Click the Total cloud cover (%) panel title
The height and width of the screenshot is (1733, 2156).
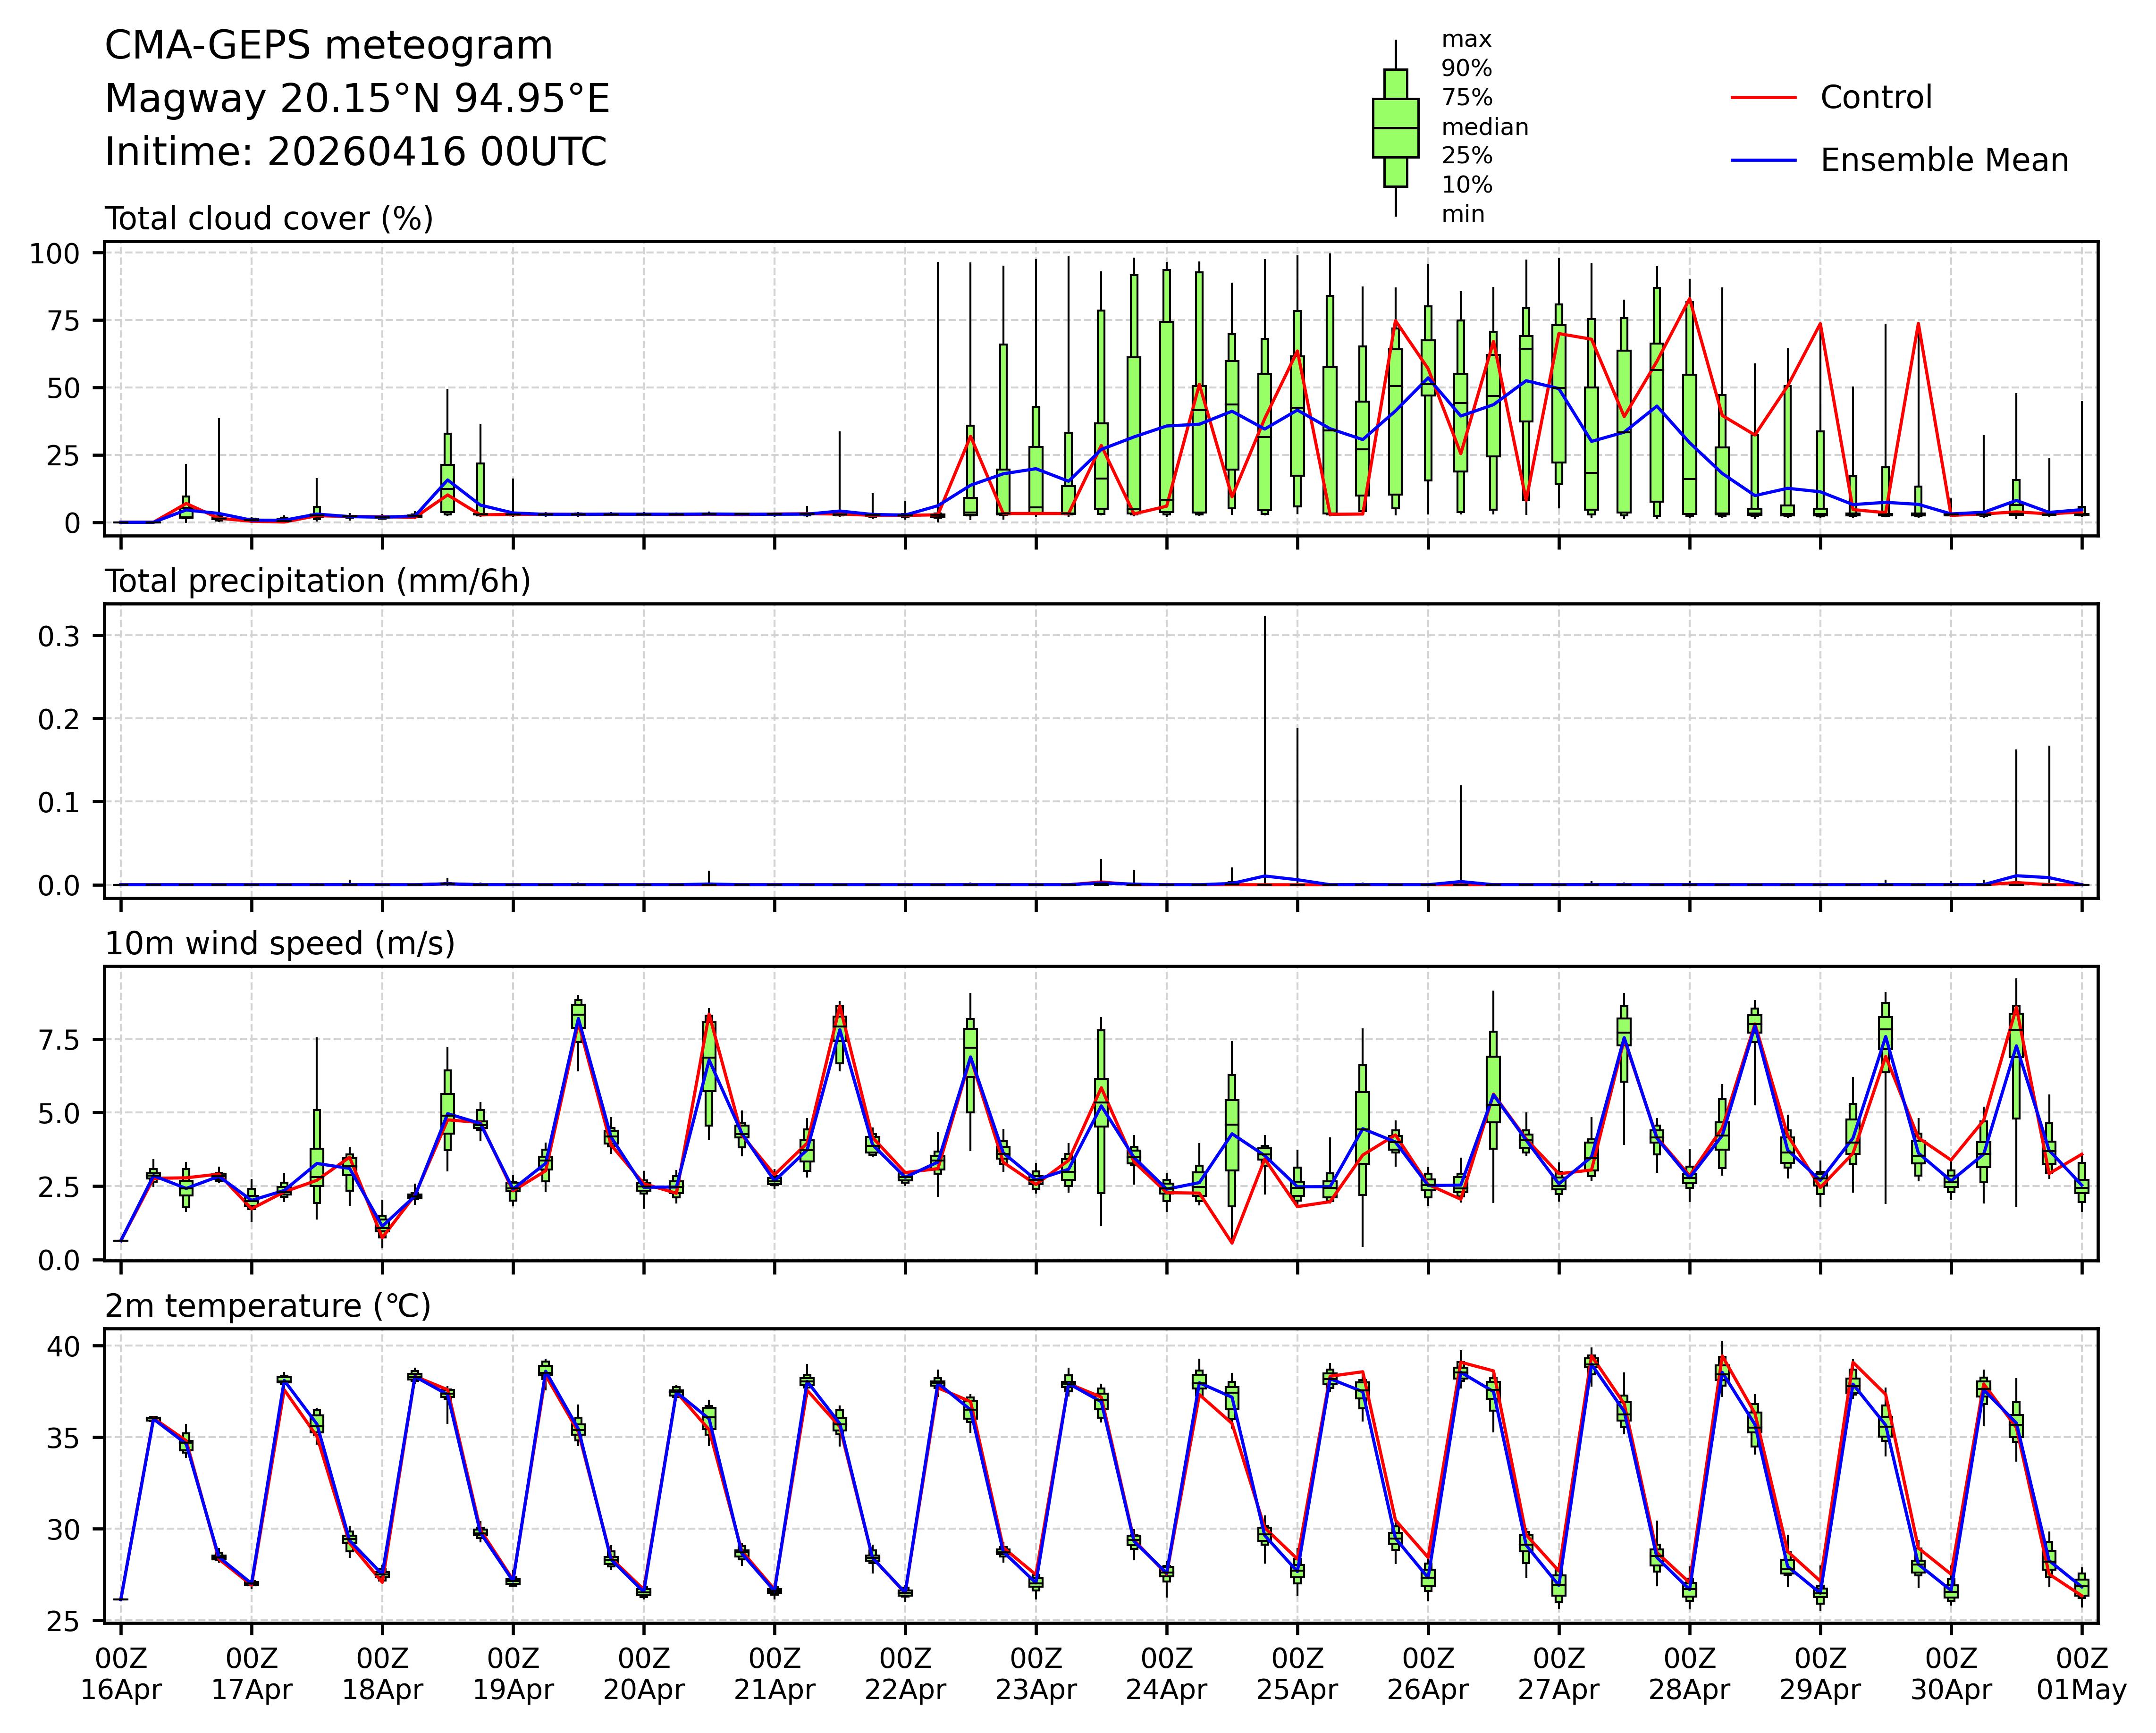[x=269, y=219]
